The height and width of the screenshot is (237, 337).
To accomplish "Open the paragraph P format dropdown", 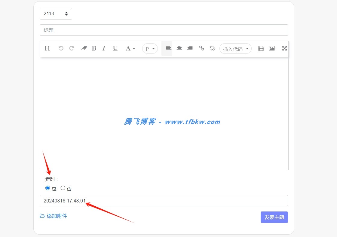I will (150, 49).
